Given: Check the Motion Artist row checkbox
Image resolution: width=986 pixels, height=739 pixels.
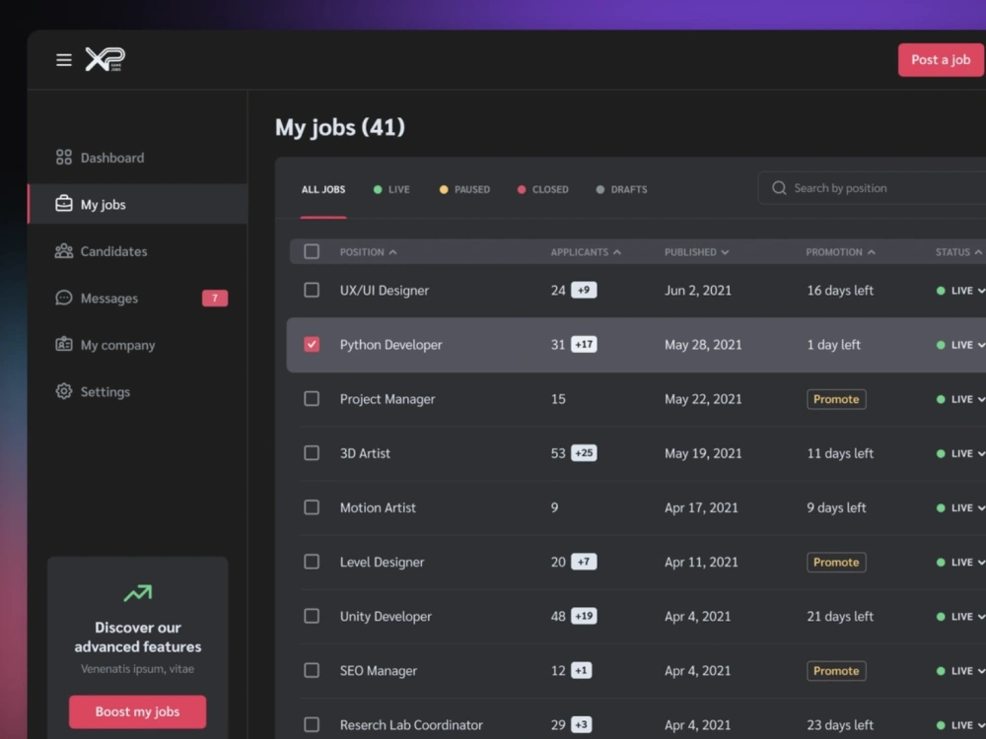Looking at the screenshot, I should [312, 507].
